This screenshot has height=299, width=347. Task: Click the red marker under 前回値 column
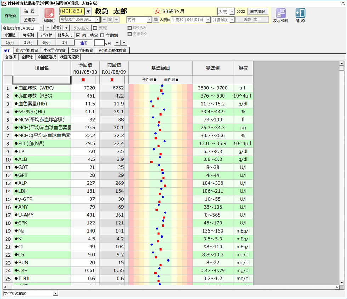(112, 80)
